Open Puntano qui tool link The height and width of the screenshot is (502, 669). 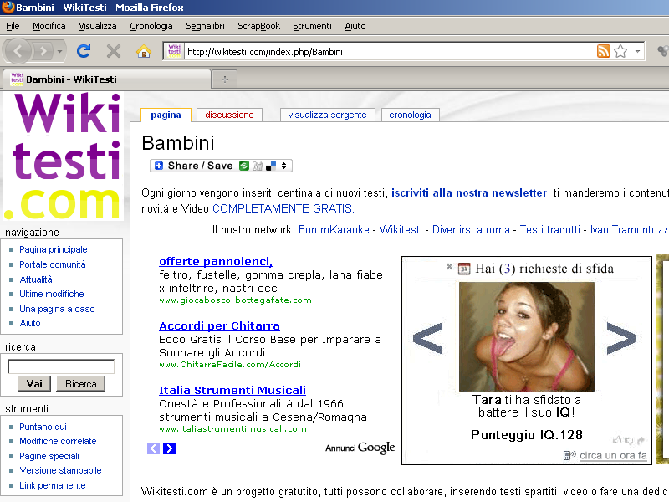pyautogui.click(x=43, y=427)
